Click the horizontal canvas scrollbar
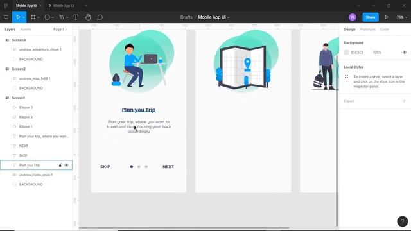Viewport: 411px width, 231px height. pyautogui.click(x=184, y=228)
